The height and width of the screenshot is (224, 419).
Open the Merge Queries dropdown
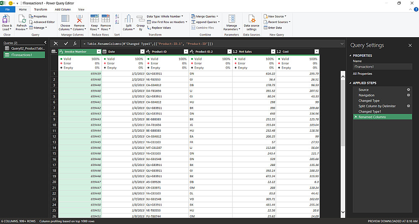[205, 17]
